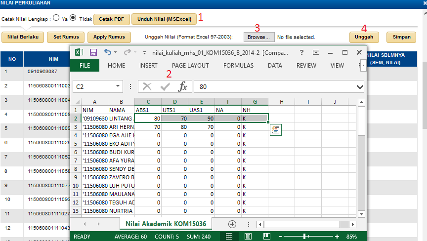
Task: Adjust the Excel zoom slider handle
Action: point(304,237)
